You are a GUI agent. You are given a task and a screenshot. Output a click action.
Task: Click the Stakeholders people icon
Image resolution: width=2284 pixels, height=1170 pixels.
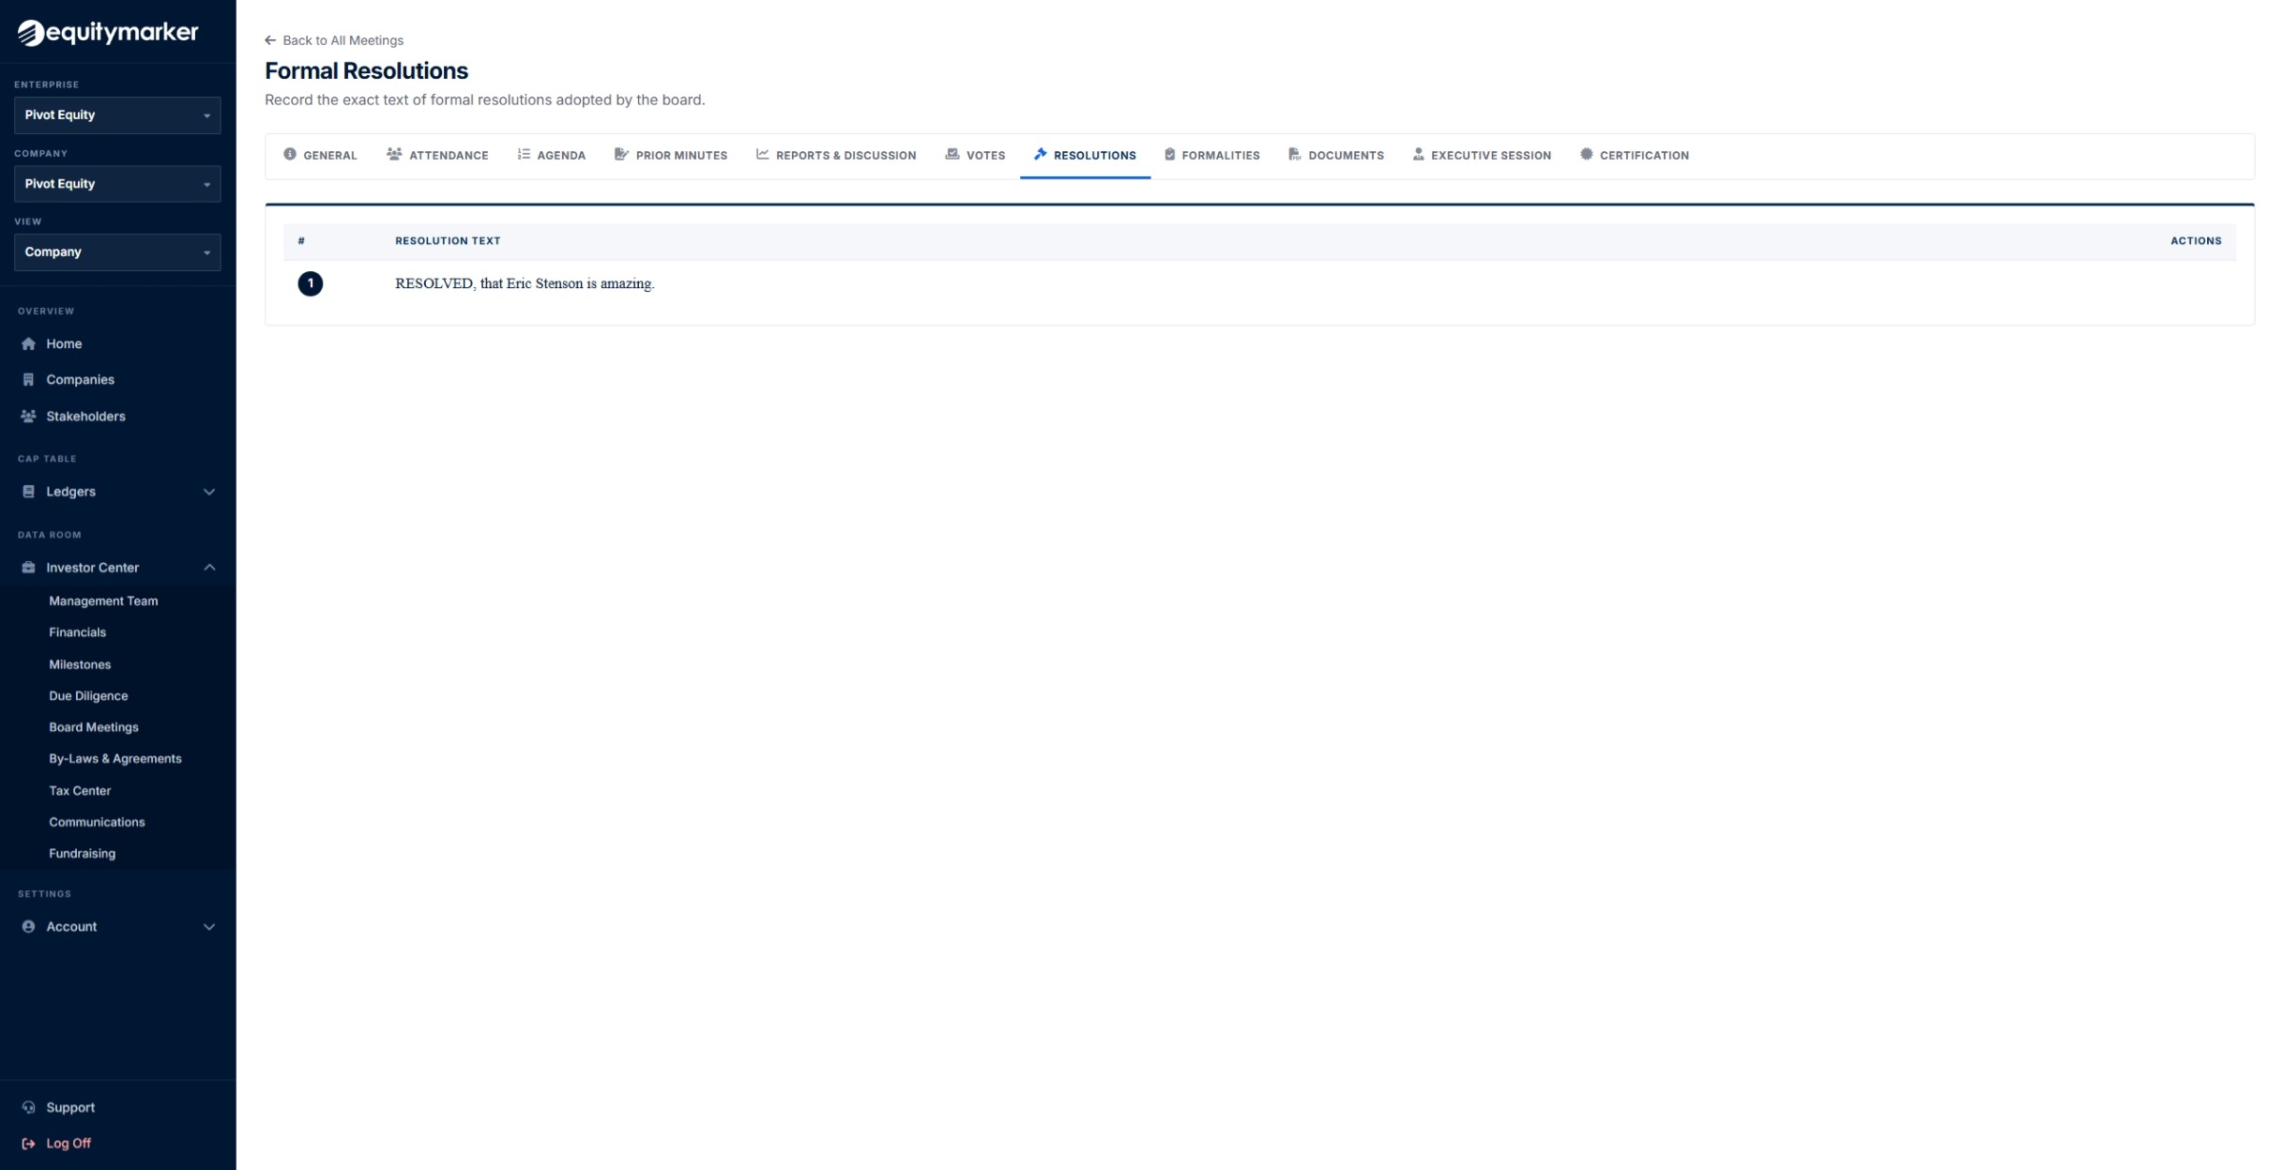pyautogui.click(x=28, y=417)
